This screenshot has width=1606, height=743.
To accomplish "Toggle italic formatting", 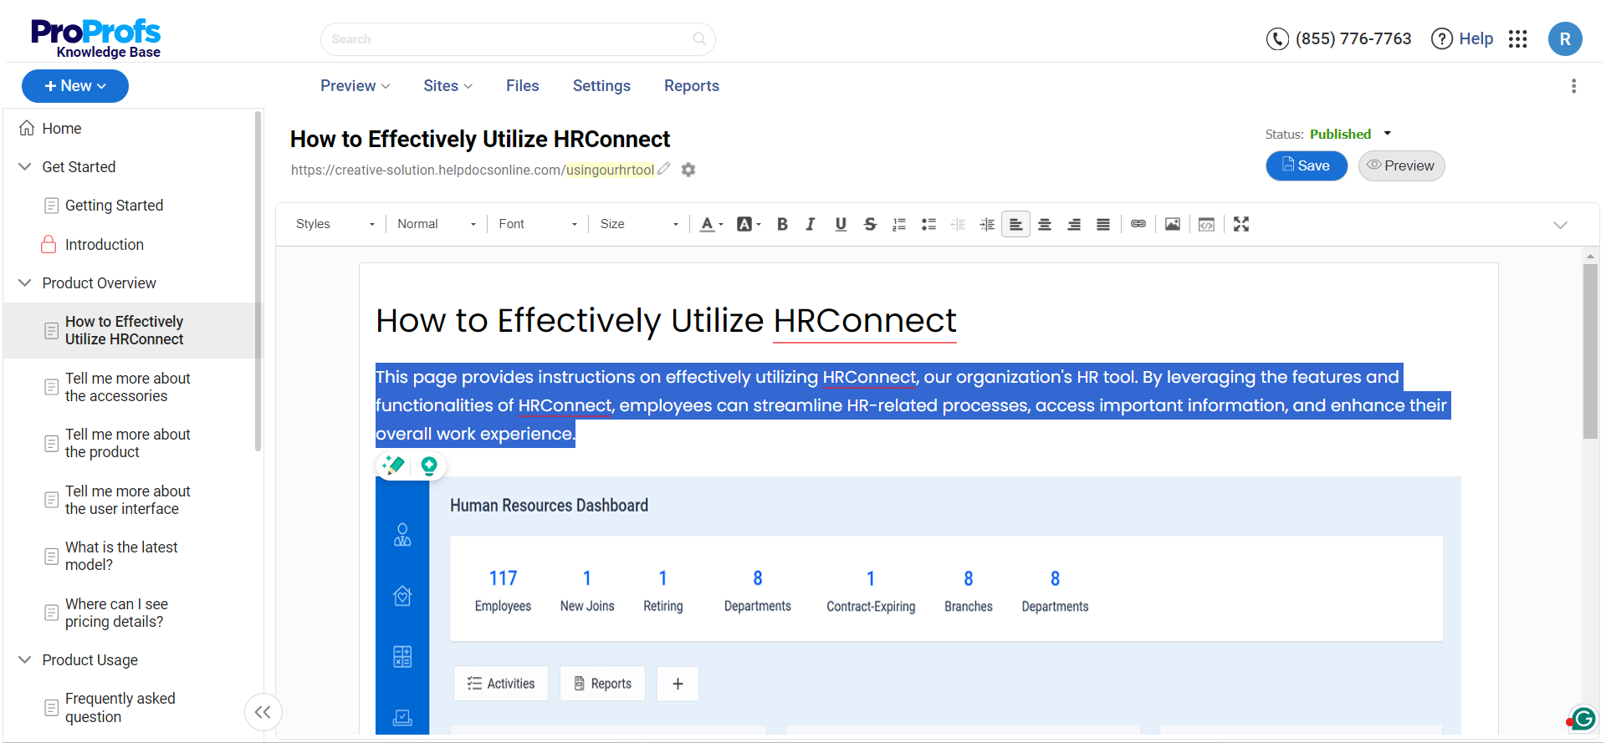I will point(811,224).
